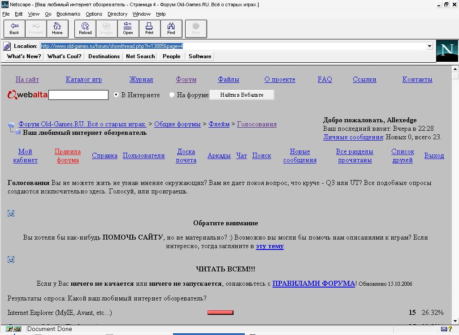Click the poll percentage 26.32%
This screenshot has height=335, width=459.
[x=433, y=313]
